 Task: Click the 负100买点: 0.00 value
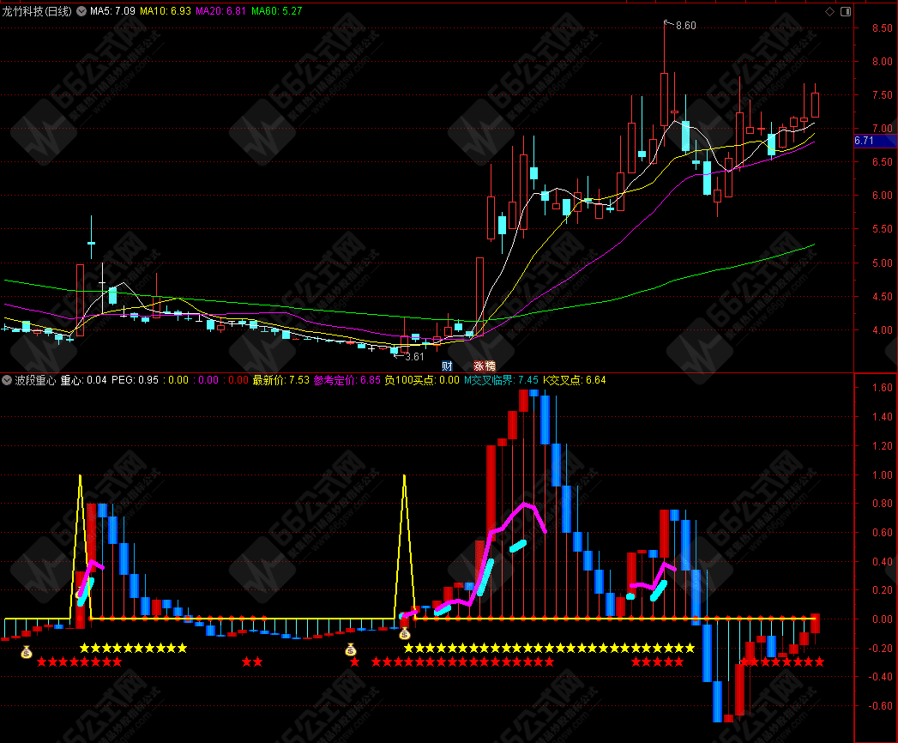coord(422,380)
